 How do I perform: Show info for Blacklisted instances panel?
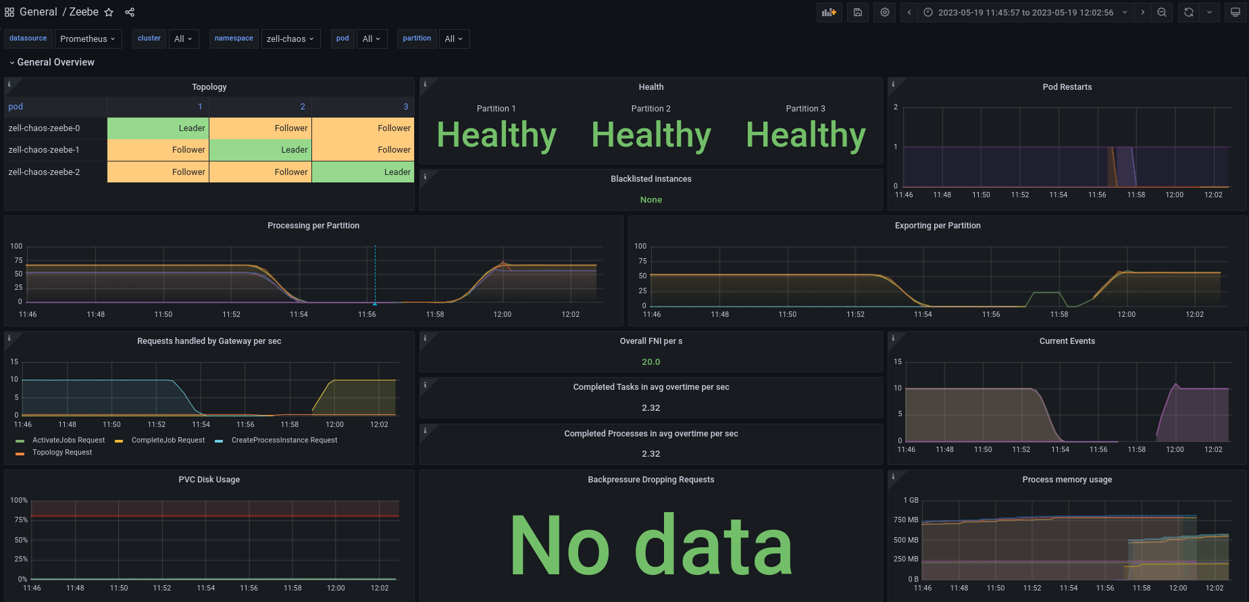click(x=425, y=176)
